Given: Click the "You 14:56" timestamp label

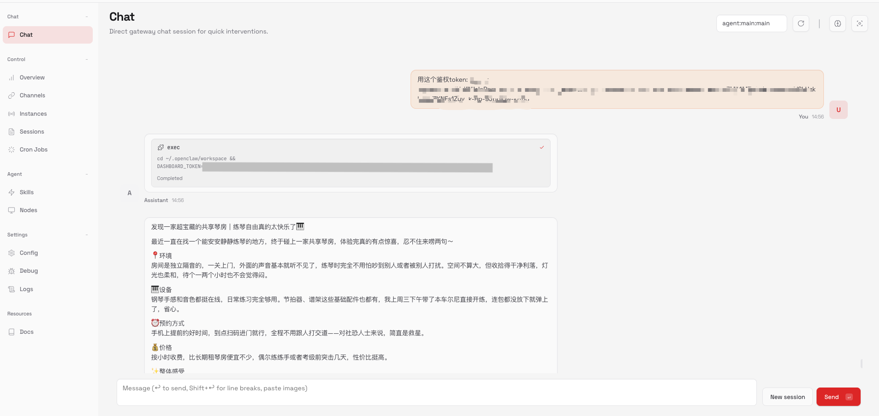Looking at the screenshot, I should (811, 117).
